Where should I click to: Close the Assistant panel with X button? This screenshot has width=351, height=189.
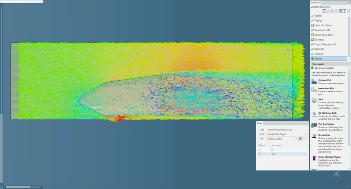coord(348,3)
